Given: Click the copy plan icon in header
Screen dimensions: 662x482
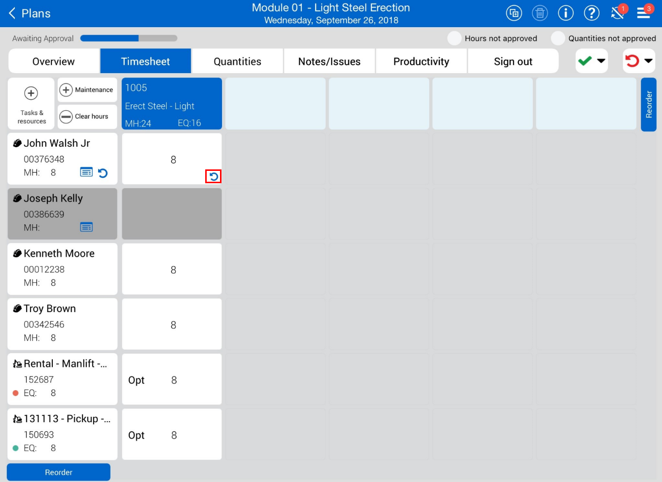Looking at the screenshot, I should pos(514,13).
